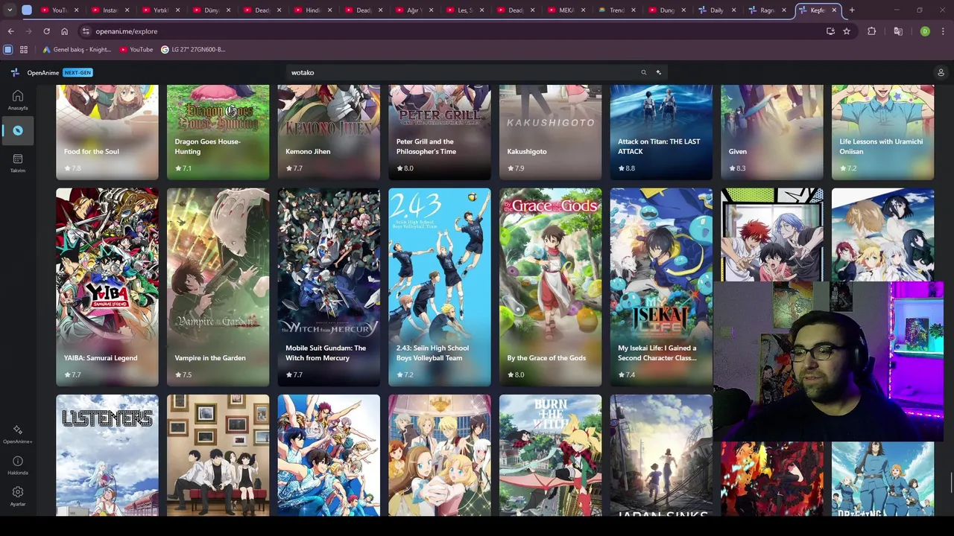Switch to the Ragn tab
Image resolution: width=954 pixels, height=536 pixels.
(768, 10)
